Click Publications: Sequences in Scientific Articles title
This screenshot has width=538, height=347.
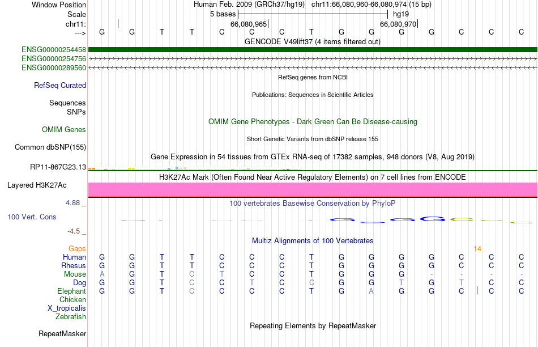click(x=313, y=95)
